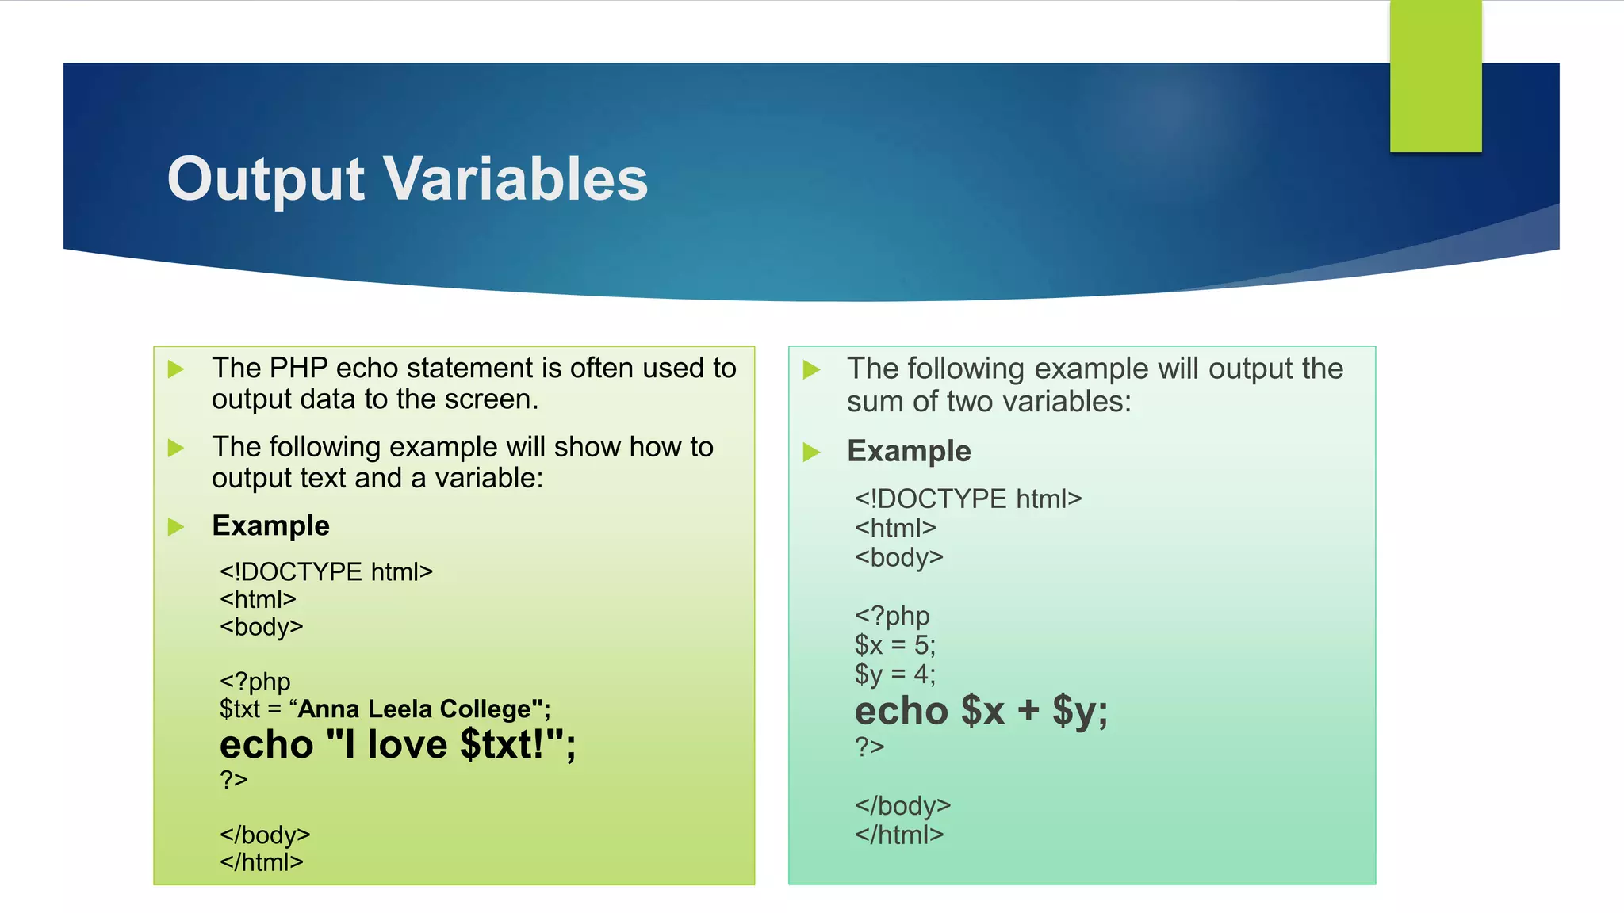Click the '<!DOCTYPE html>' line in right box
The image size is (1624, 913).
point(968,499)
